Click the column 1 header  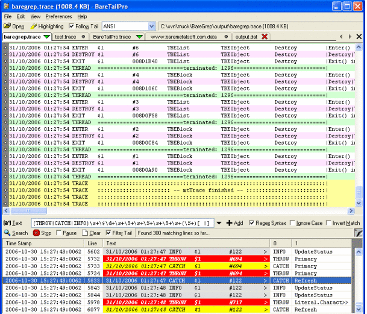click(x=322, y=243)
